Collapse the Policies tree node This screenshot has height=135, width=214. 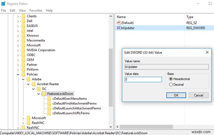click(18, 74)
